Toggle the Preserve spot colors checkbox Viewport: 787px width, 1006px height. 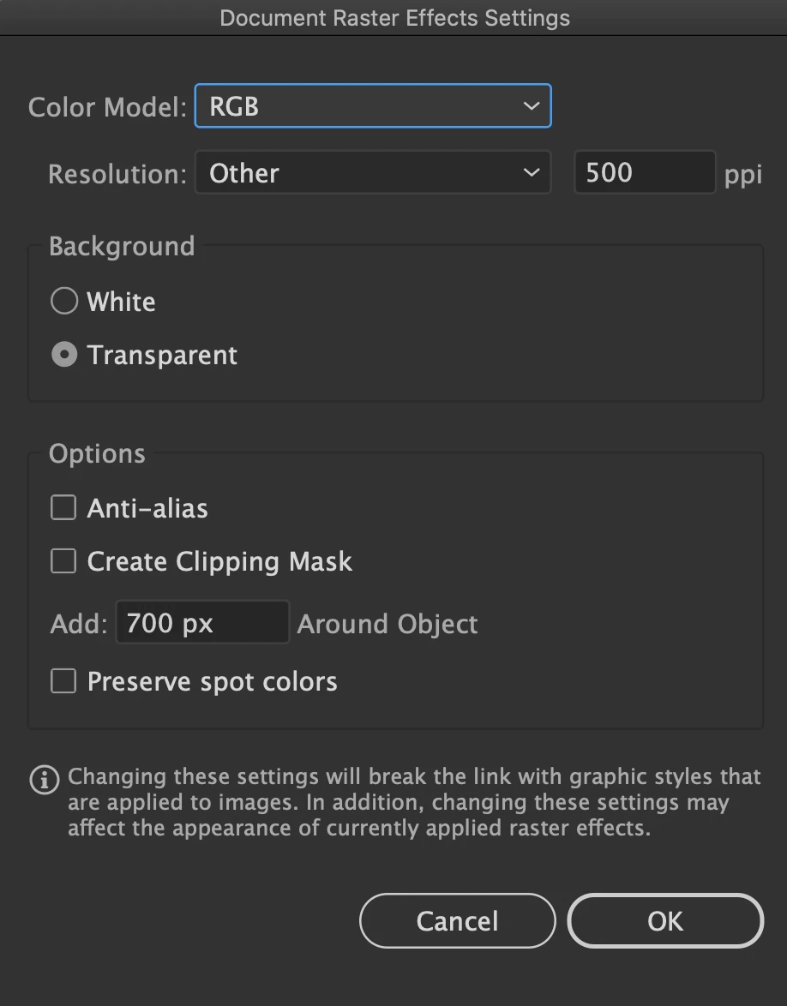point(63,681)
